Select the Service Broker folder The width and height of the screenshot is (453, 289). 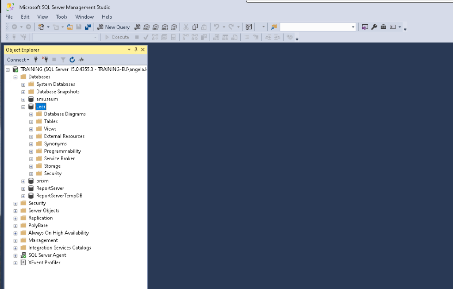59,158
